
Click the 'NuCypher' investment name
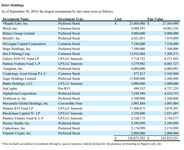pos(10,89)
